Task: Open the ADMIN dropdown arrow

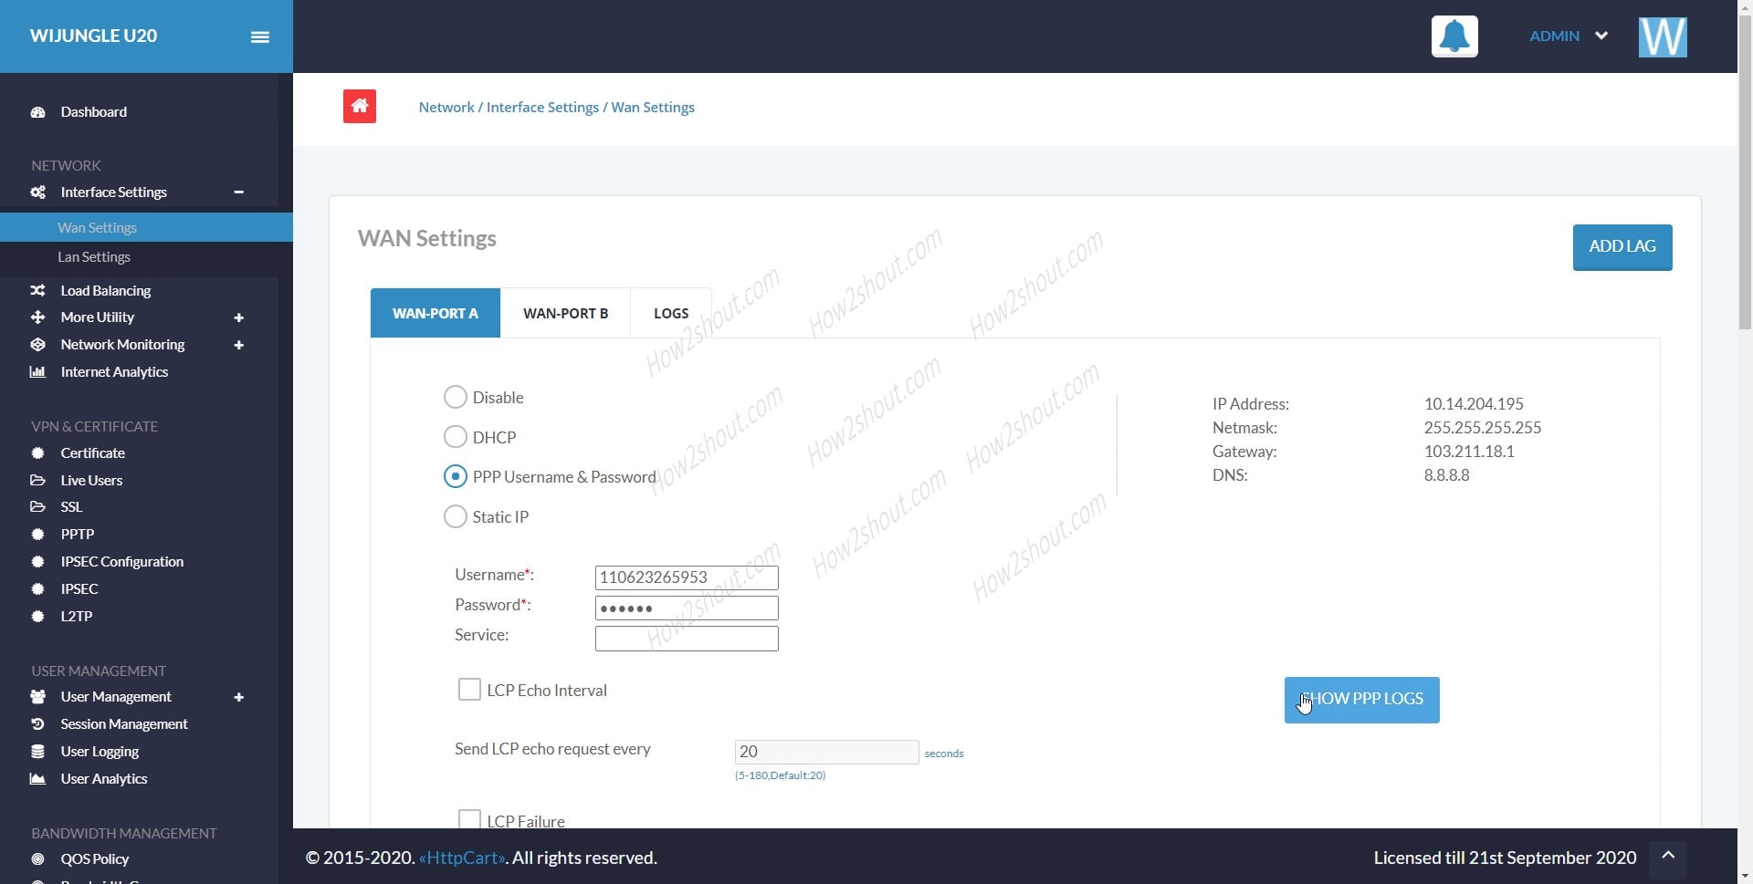Action: click(x=1601, y=36)
